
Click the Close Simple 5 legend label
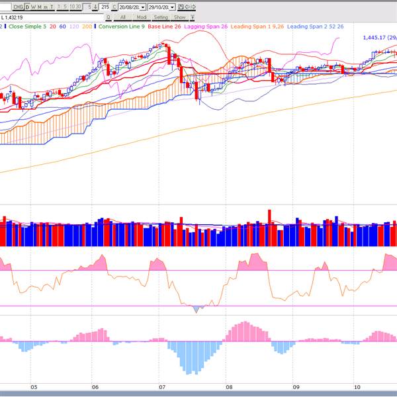click(x=27, y=26)
